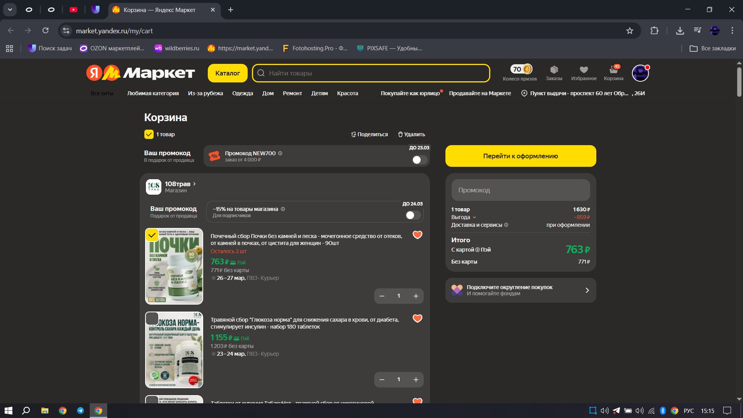Click the Корзина cart icon in header
Screen dimensions: 743x418
point(613,70)
